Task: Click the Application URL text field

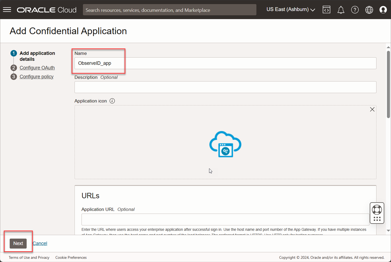Action: point(225,219)
